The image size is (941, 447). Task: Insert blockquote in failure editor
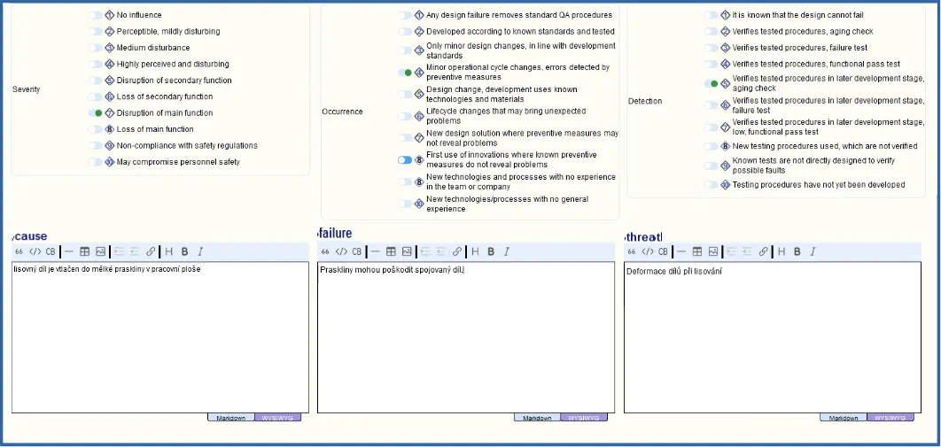[x=325, y=251]
